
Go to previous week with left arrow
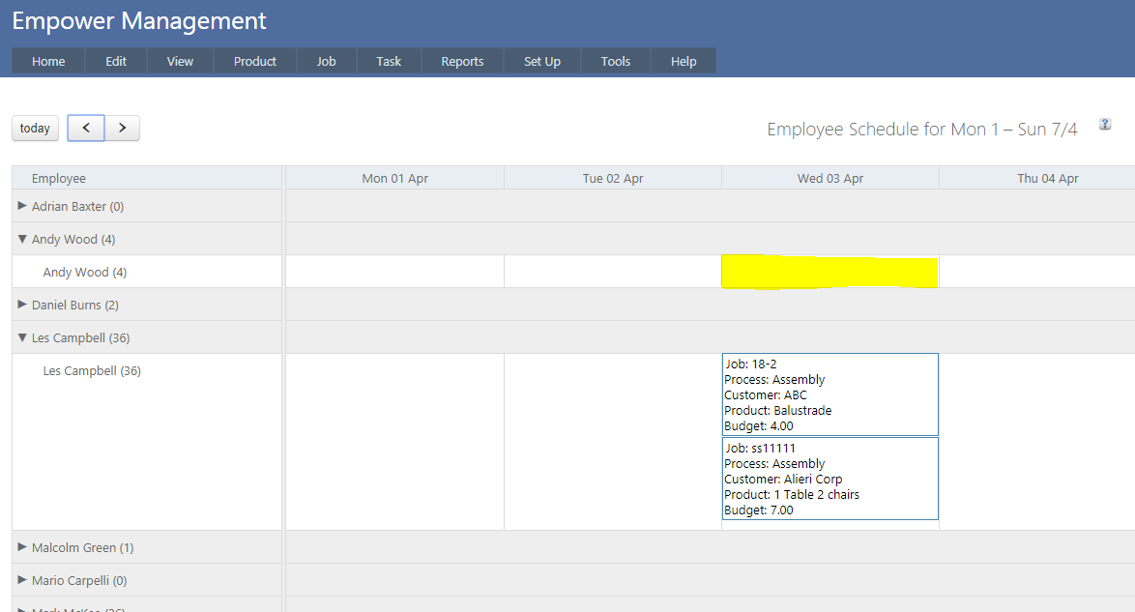click(x=86, y=128)
